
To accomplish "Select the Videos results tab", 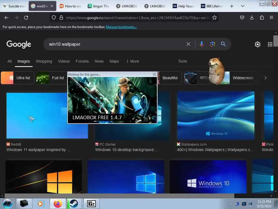I will pyautogui.click(x=64, y=61).
